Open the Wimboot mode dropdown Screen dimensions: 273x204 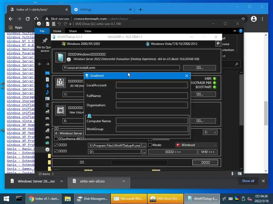196,145
